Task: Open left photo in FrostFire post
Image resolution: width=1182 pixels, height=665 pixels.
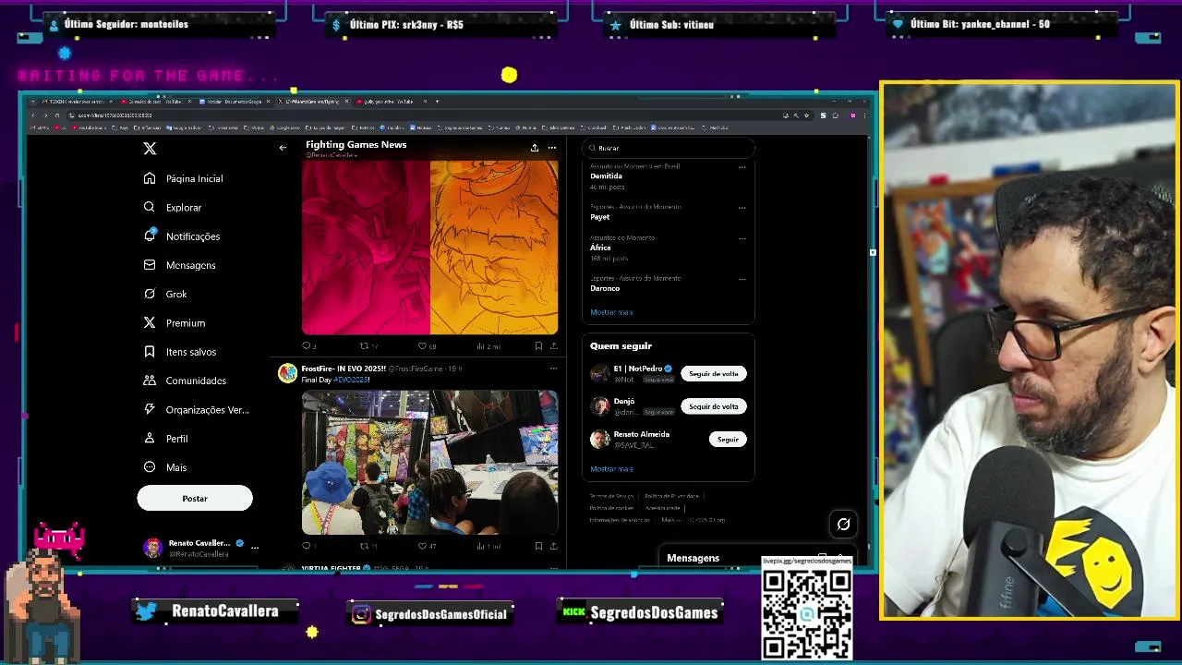Action: [366, 463]
